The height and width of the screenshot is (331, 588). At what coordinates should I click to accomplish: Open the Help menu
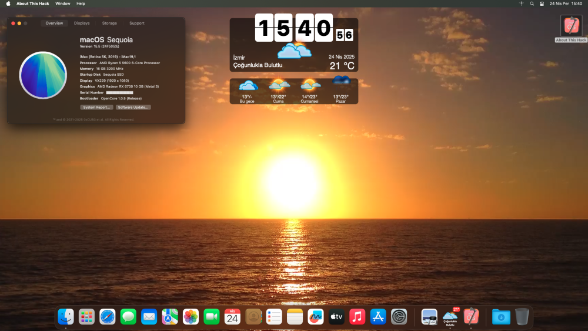[x=81, y=4]
